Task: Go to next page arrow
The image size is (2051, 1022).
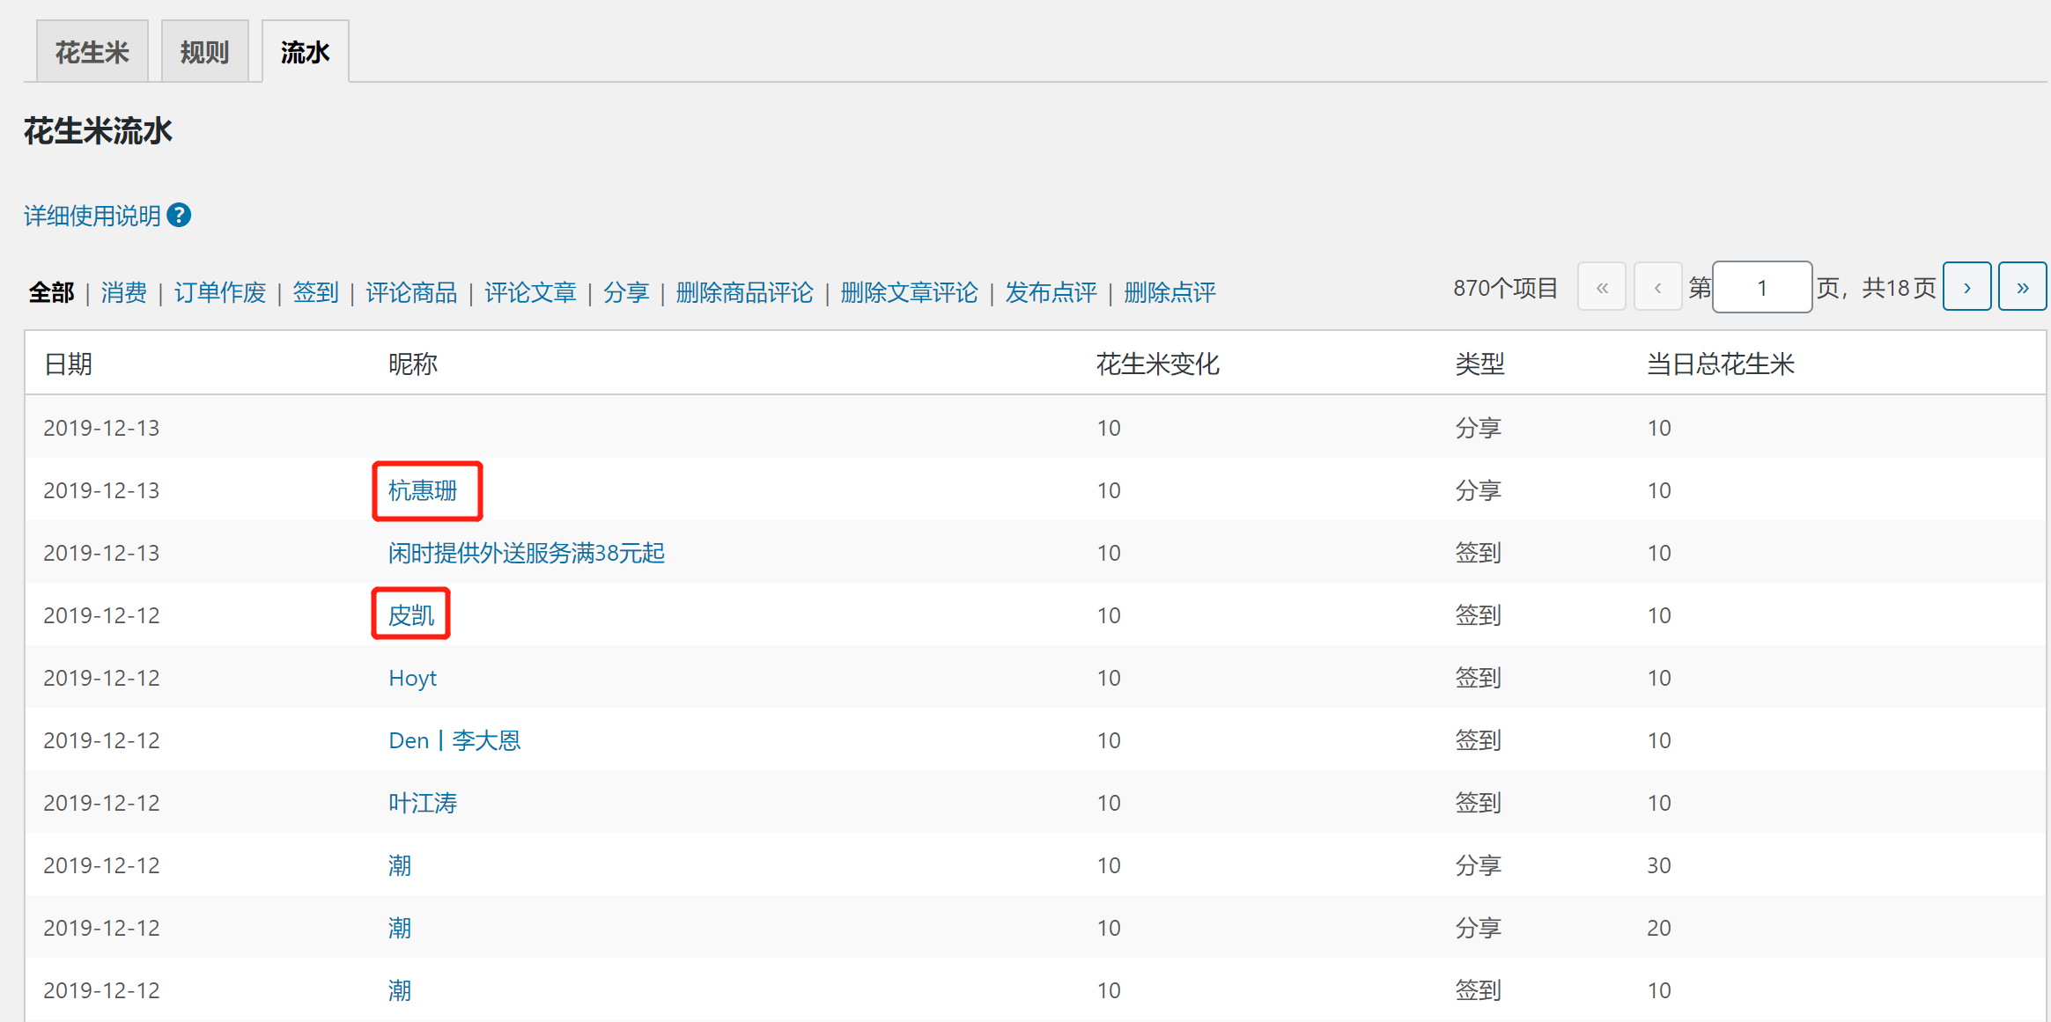Action: click(1966, 288)
